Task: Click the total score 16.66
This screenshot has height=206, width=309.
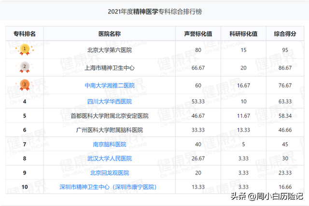Action: (x=285, y=187)
